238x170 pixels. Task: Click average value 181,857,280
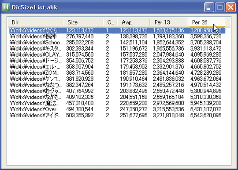(x=134, y=73)
